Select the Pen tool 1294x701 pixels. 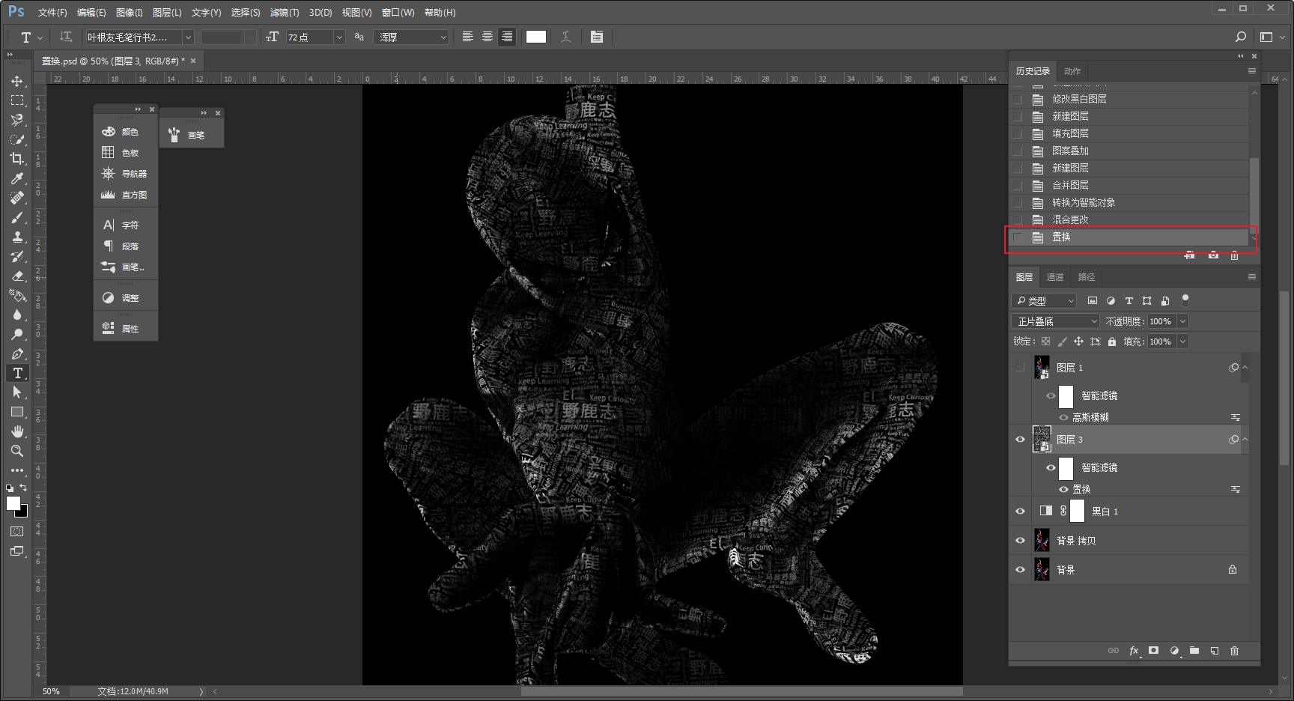coord(16,353)
